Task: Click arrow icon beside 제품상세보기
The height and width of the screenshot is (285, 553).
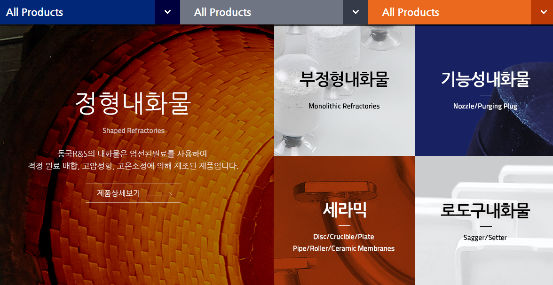Action: (159, 193)
